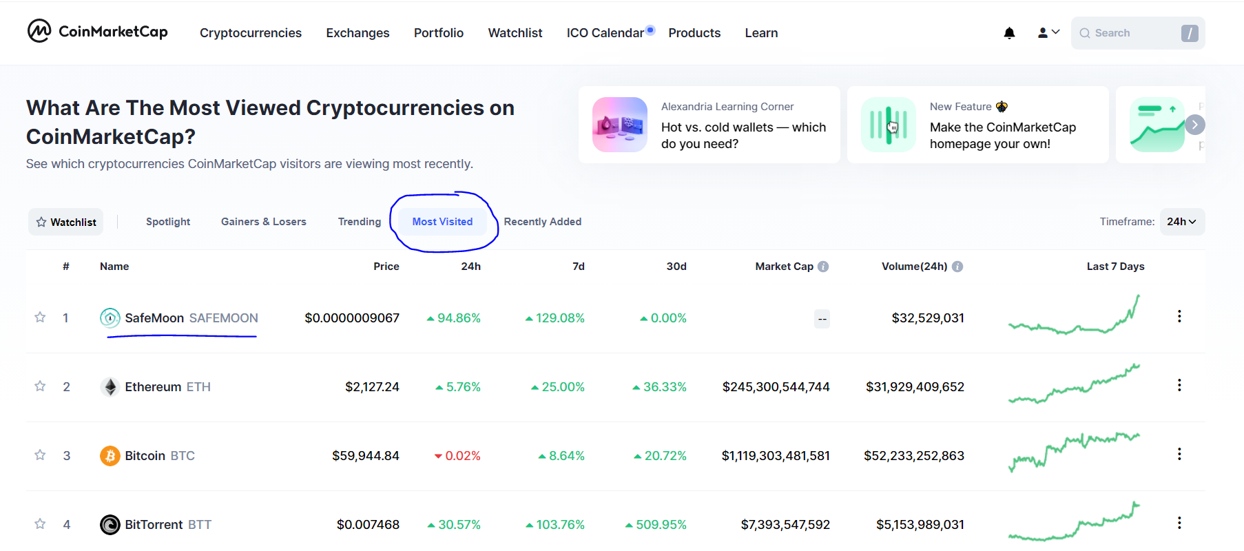Switch to the Trending tab
Screen dimensions: 1244x551
point(360,222)
